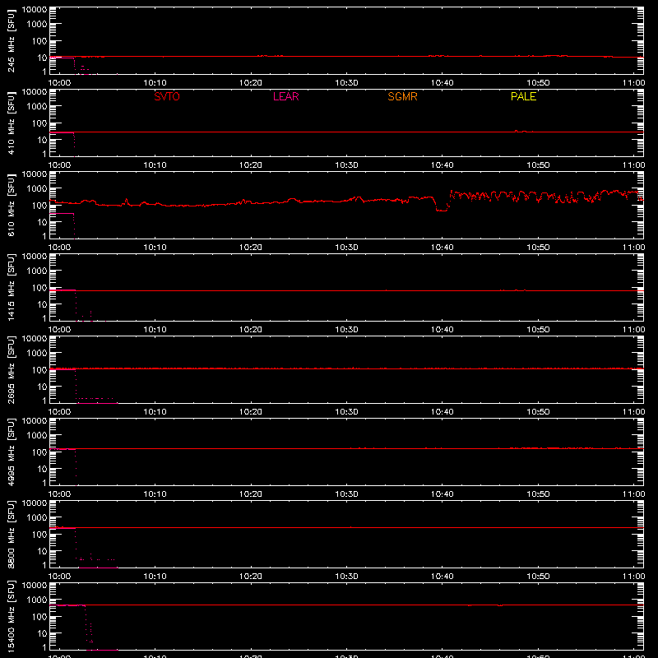Click 10:10 tick label under 2695 MHz plot
This screenshot has width=658, height=658.
pyautogui.click(x=155, y=412)
